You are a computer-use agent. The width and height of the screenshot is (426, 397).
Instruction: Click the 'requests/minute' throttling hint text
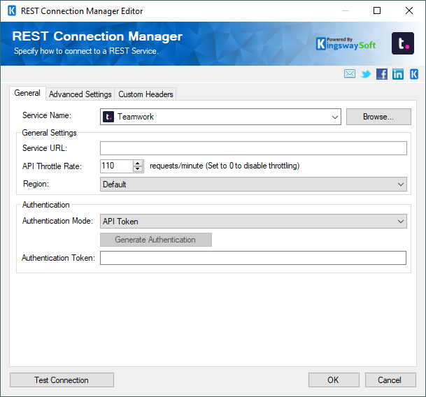point(225,166)
